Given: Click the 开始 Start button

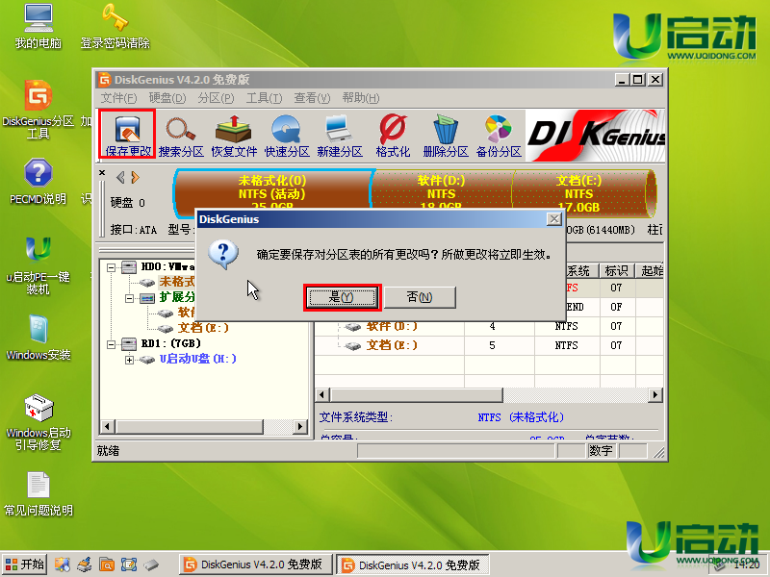Looking at the screenshot, I should 25,564.
